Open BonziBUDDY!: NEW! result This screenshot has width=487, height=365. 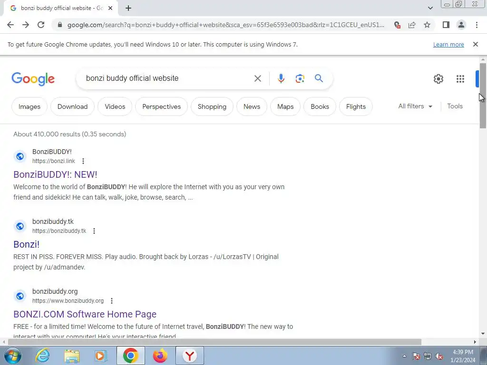point(55,174)
